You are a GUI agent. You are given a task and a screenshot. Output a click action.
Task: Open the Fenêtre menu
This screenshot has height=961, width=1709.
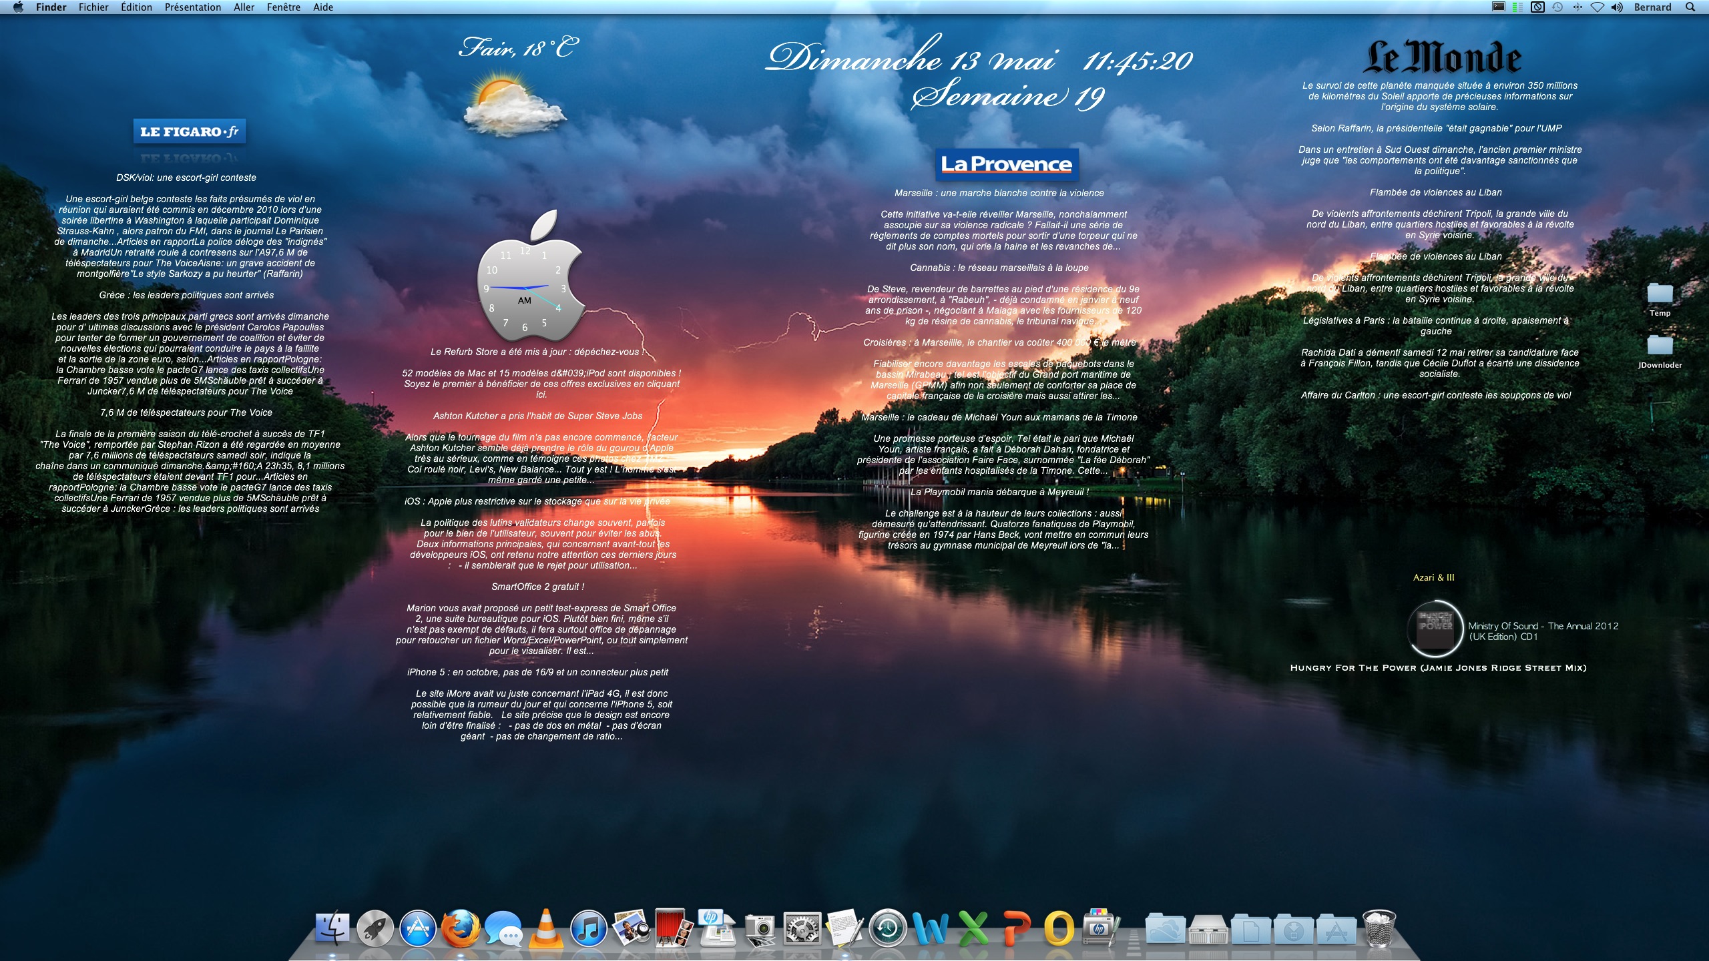tap(284, 7)
